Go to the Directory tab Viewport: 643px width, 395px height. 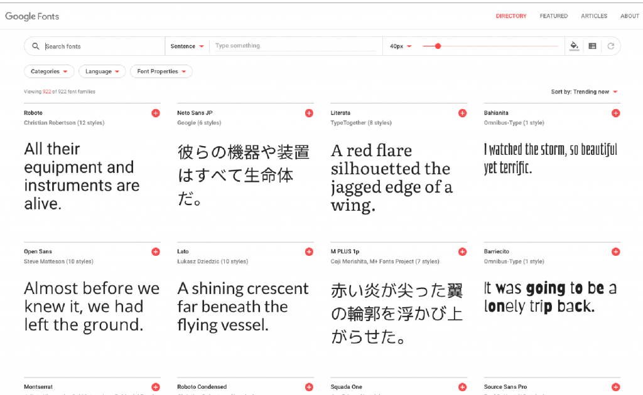point(511,16)
